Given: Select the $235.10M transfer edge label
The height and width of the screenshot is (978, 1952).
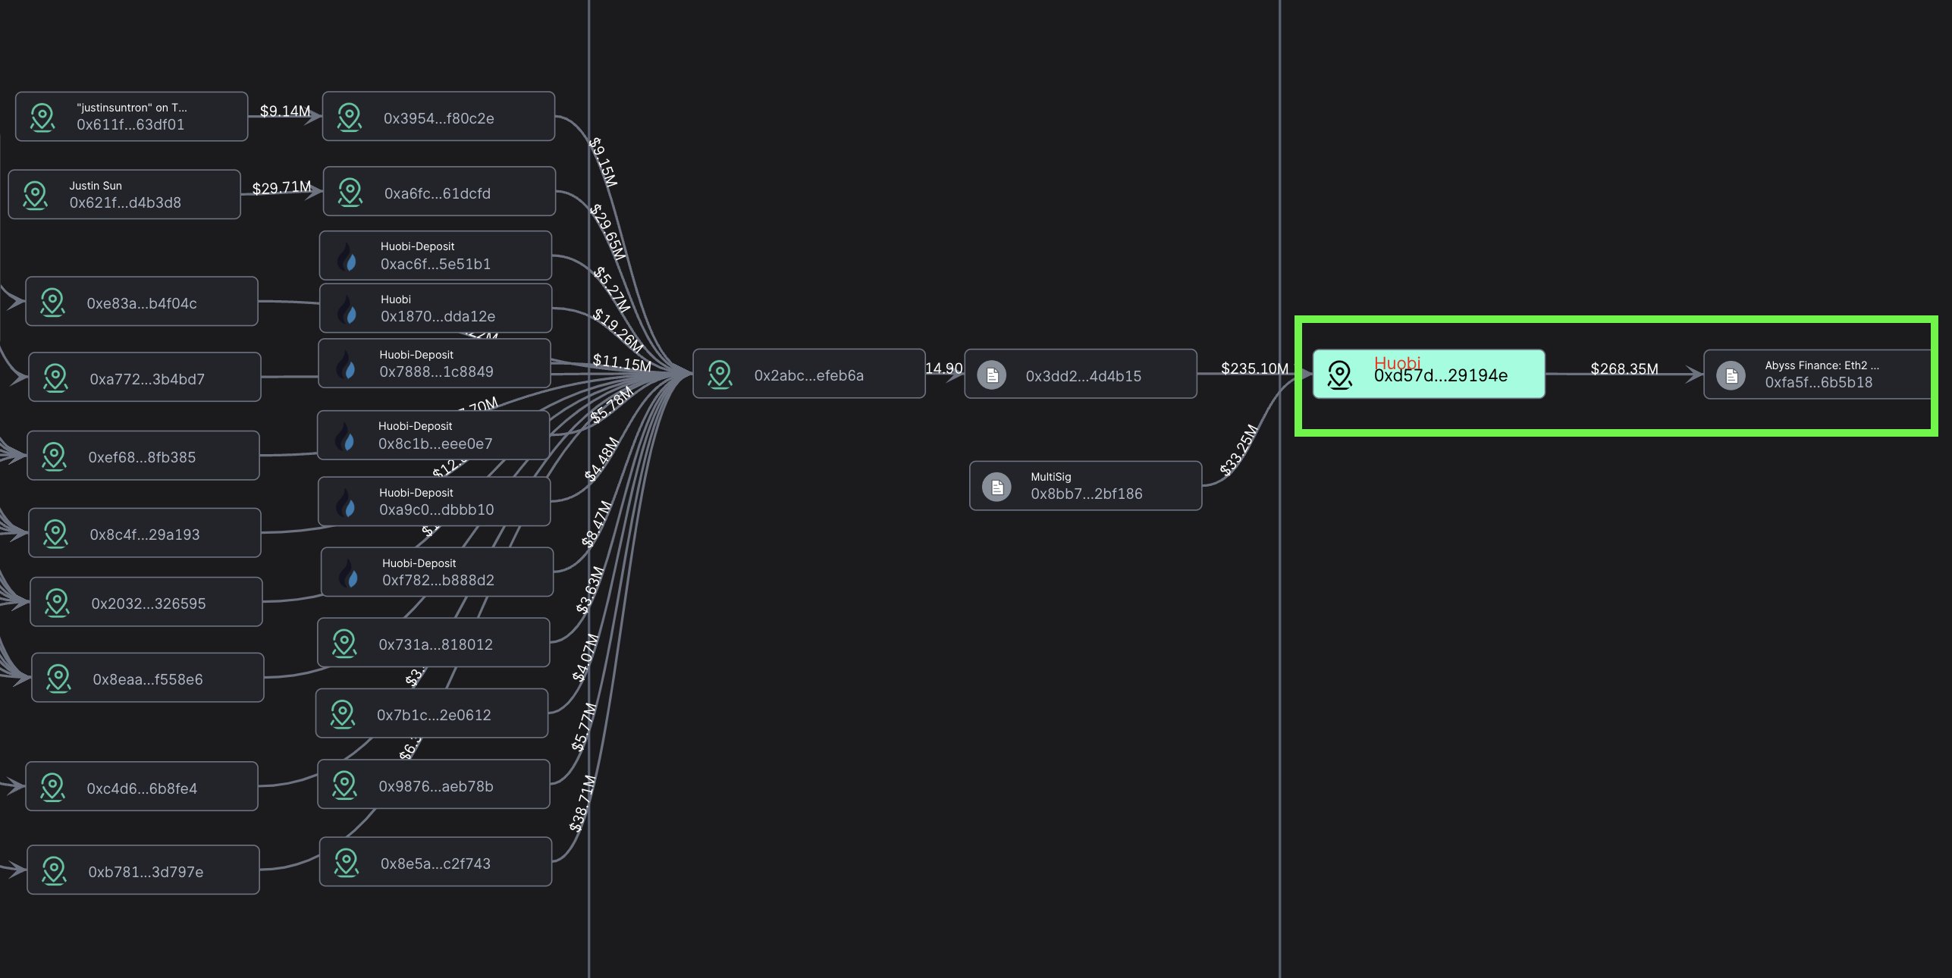Looking at the screenshot, I should coord(1254,368).
